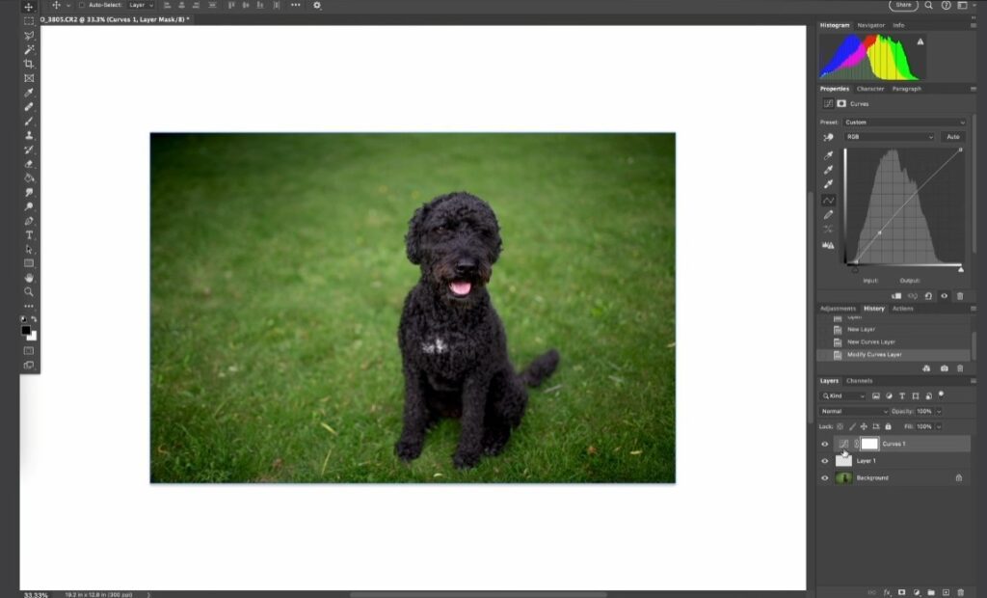Open the Actions panel tab
This screenshot has height=598, width=987.
904,309
